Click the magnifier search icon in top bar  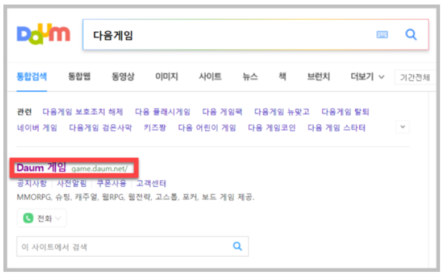pos(411,35)
